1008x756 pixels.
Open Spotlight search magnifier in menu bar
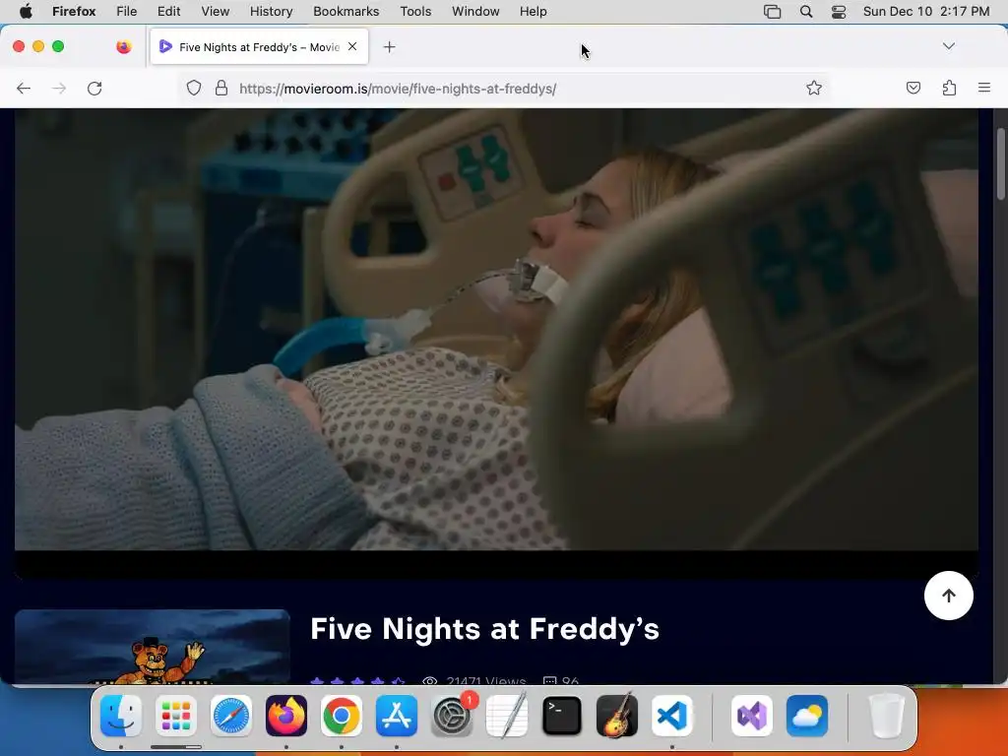coord(805,11)
